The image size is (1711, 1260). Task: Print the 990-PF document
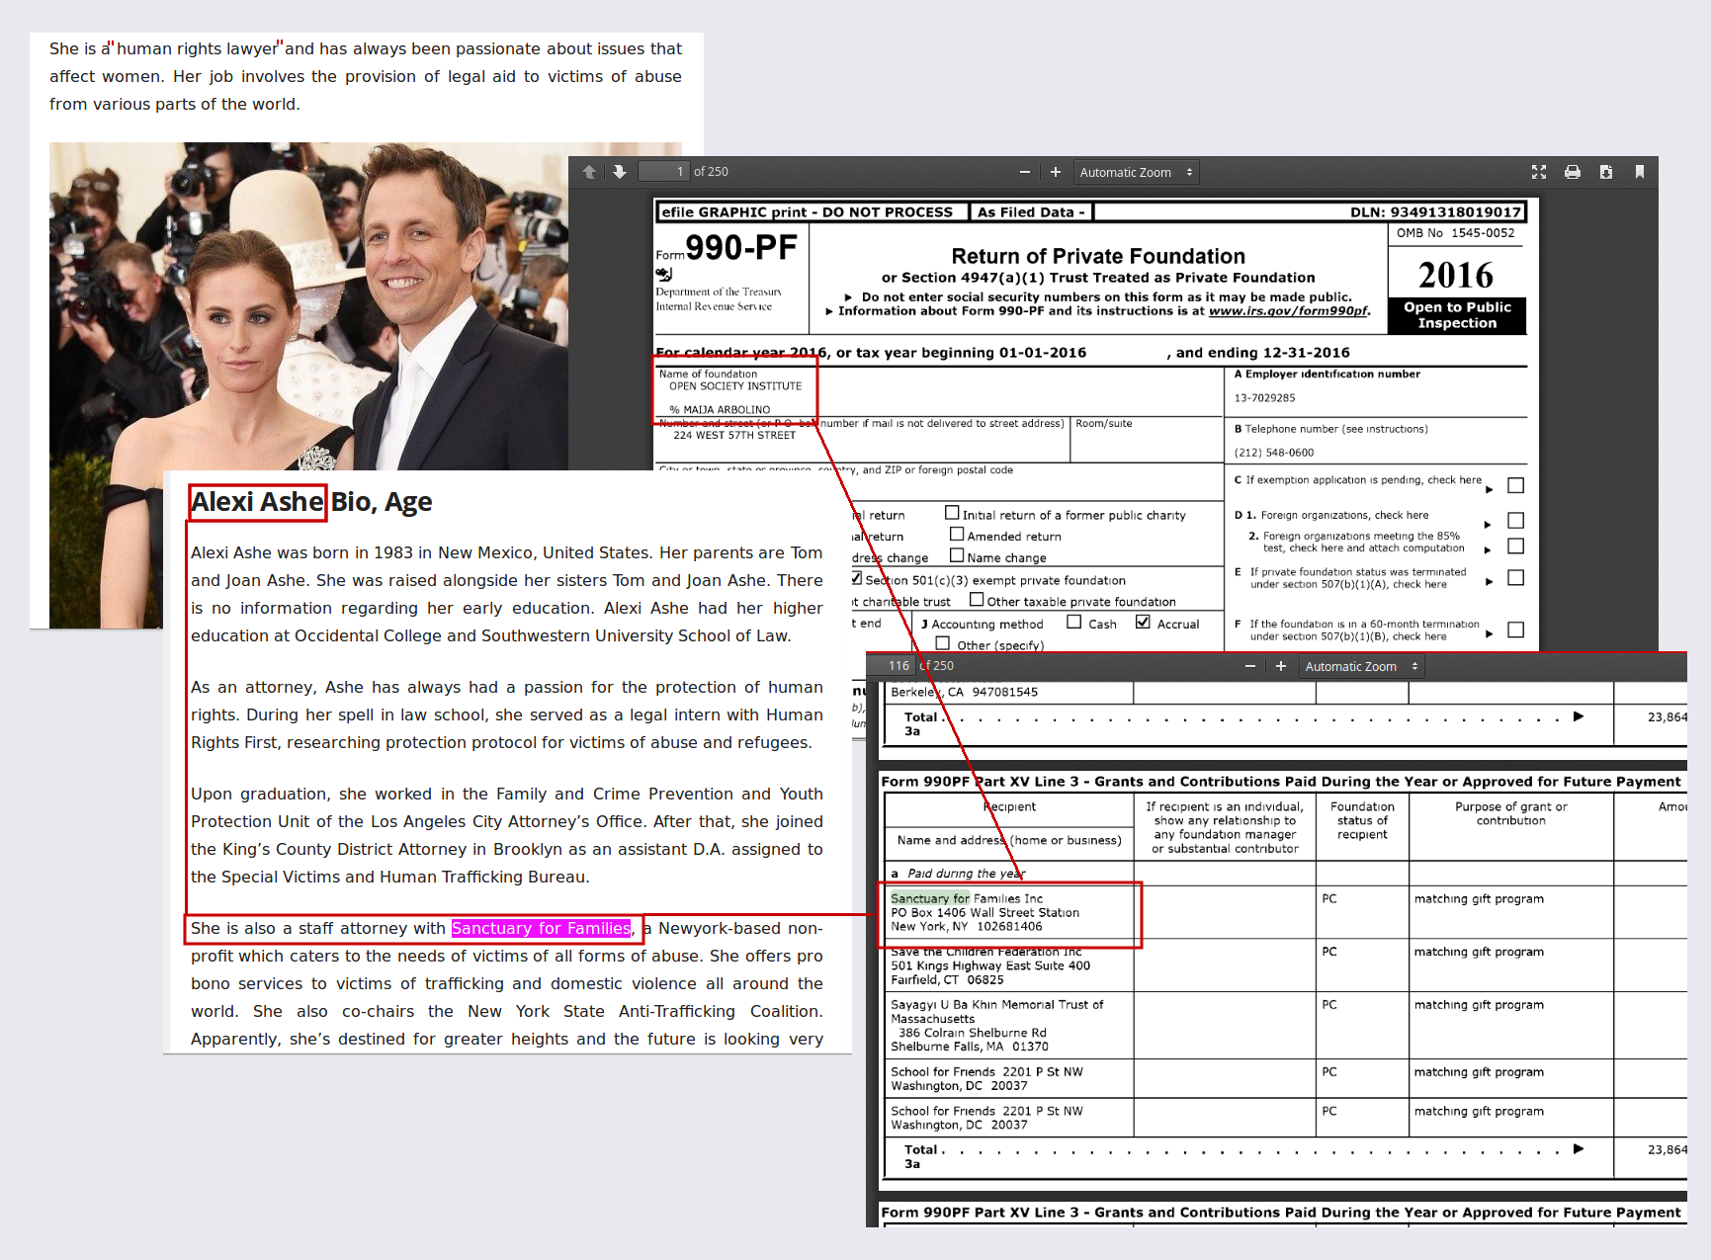point(1573,172)
